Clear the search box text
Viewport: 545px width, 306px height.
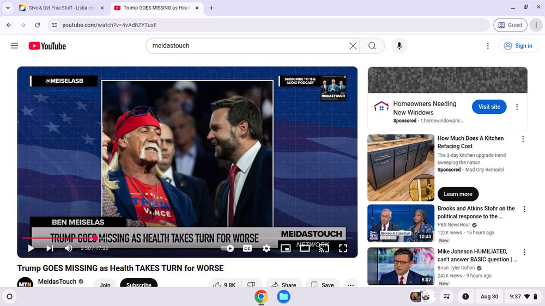[x=353, y=46]
